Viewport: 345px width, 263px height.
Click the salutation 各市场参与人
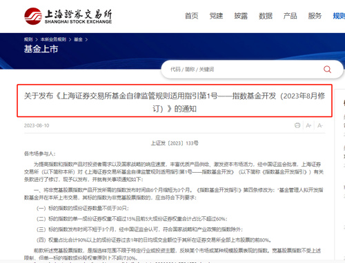[39, 154]
